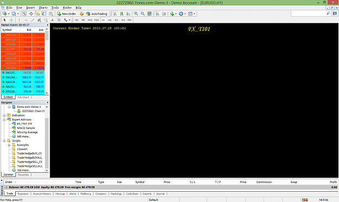This screenshot has height=202, width=339.
Task: Open the Insert menu
Action: 30,8
